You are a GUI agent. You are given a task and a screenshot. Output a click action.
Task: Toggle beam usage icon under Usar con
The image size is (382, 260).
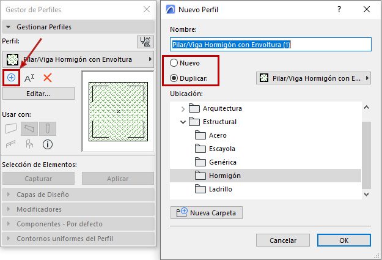pyautogui.click(x=29, y=128)
